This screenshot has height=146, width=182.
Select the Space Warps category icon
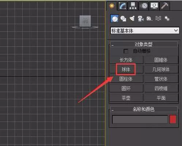click(x=158, y=19)
